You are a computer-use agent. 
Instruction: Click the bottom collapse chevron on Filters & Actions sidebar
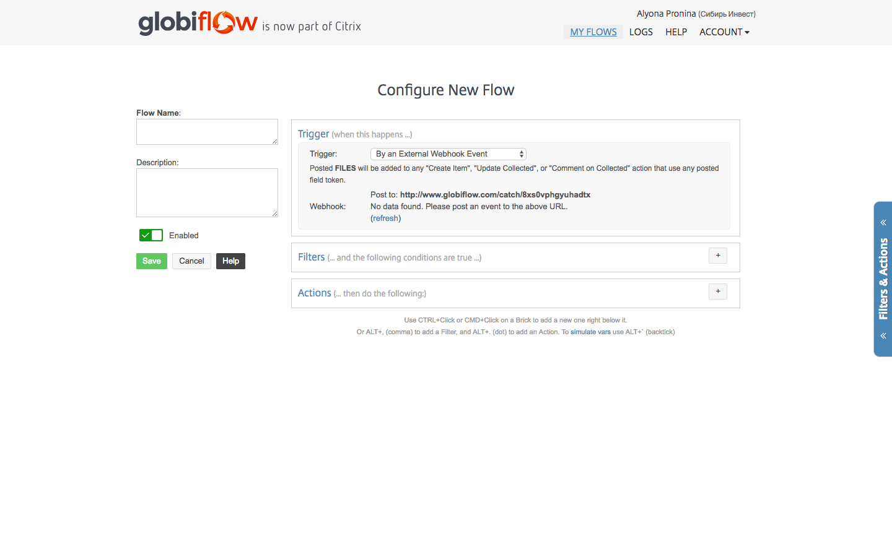(883, 335)
